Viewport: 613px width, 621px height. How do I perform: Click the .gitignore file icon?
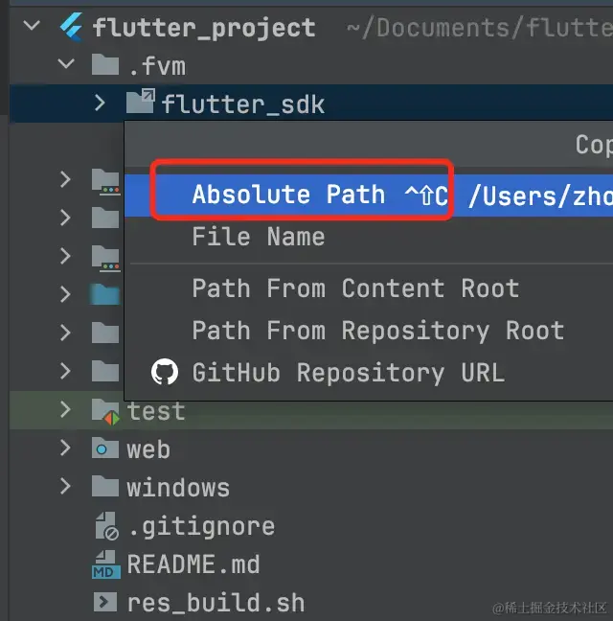pos(106,526)
